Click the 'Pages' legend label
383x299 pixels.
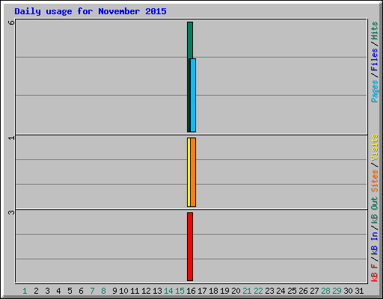(x=375, y=91)
